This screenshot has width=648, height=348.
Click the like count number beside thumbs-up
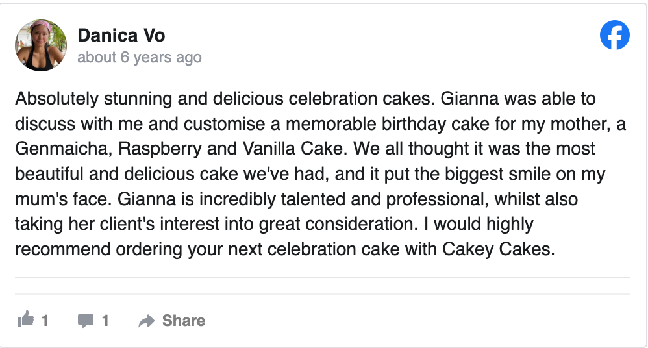click(45, 320)
